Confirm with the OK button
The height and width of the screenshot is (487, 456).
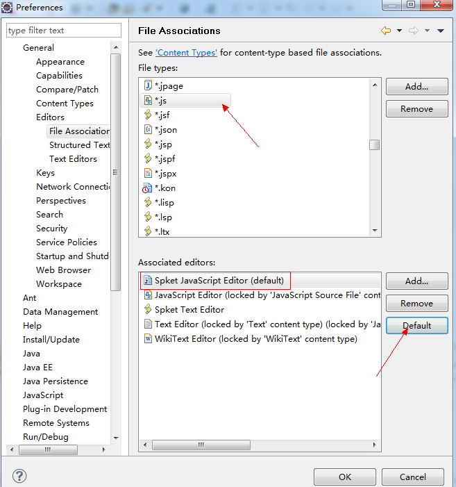tap(345, 477)
